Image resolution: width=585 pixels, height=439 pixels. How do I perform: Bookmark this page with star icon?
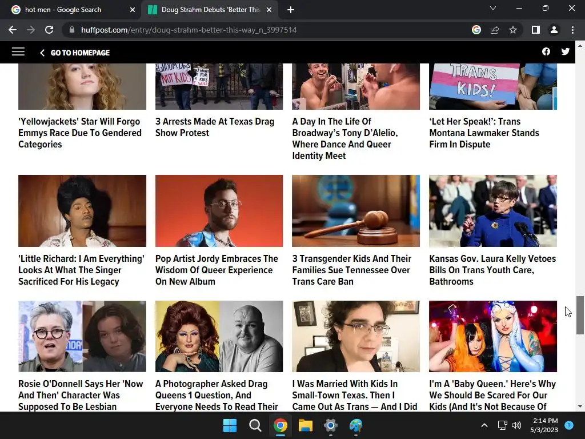tap(513, 30)
